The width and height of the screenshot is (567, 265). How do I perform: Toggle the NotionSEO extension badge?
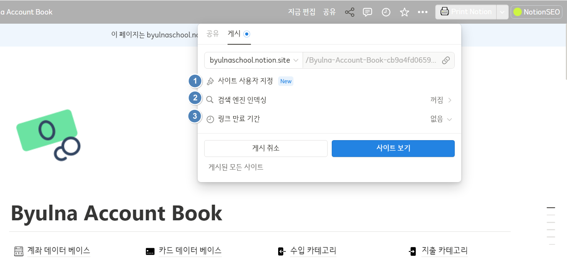(x=536, y=12)
